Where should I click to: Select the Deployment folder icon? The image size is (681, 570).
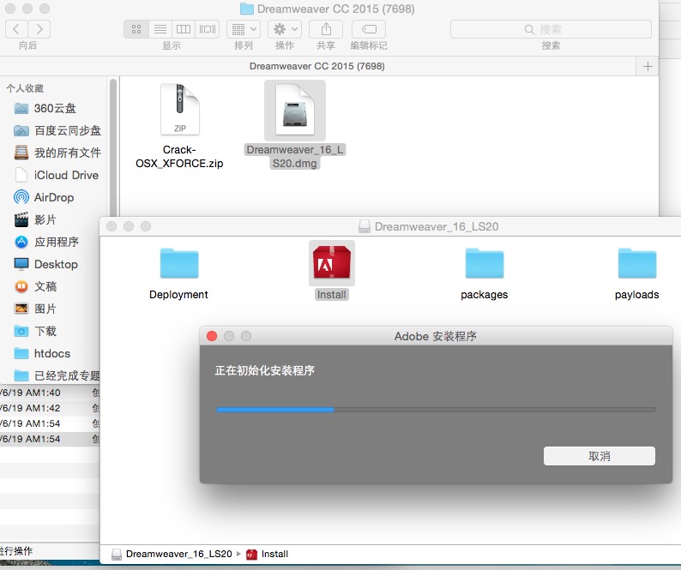pyautogui.click(x=179, y=263)
